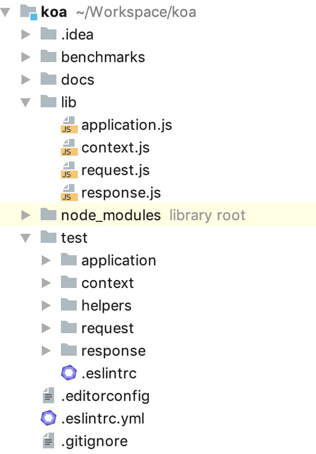Screen dimensions: 316x454
Task: Click the text file icon of .editorconfig
Action: 49,395
